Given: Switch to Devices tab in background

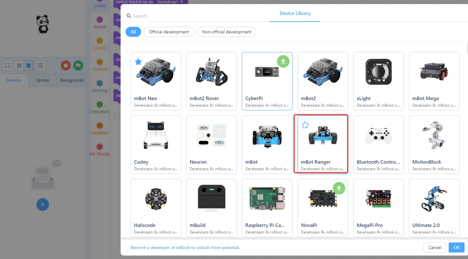Looking at the screenshot, I should click(14, 80).
